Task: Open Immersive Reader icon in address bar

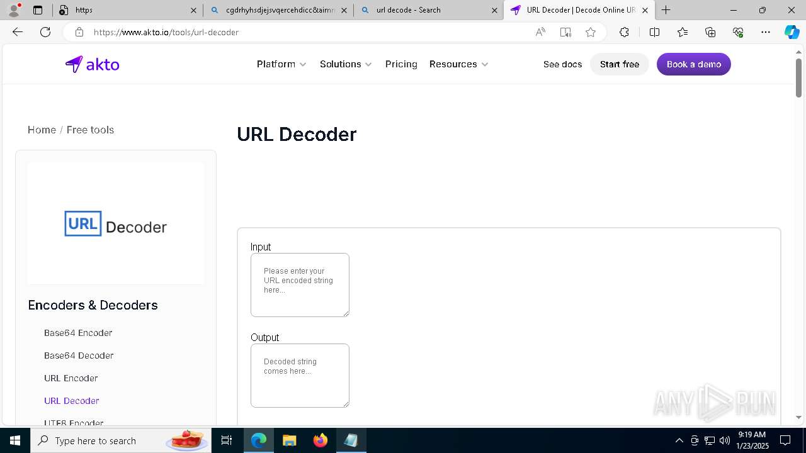Action: tap(565, 32)
